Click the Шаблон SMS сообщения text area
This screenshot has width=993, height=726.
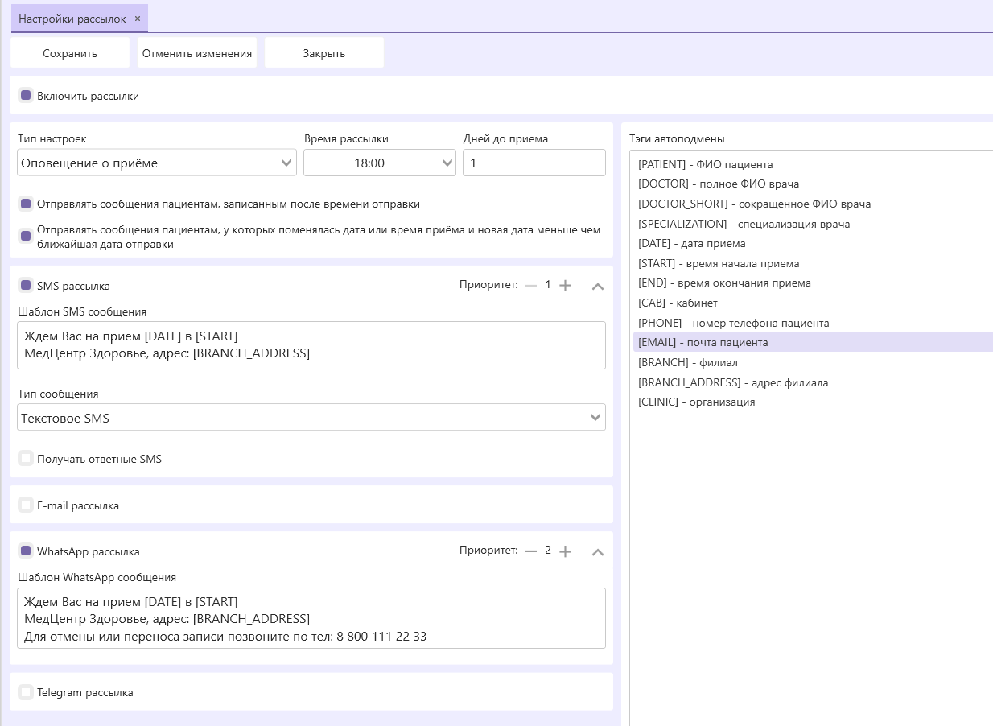[311, 345]
